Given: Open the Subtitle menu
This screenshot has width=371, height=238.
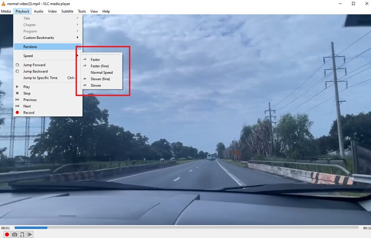Looking at the screenshot, I should tap(67, 11).
